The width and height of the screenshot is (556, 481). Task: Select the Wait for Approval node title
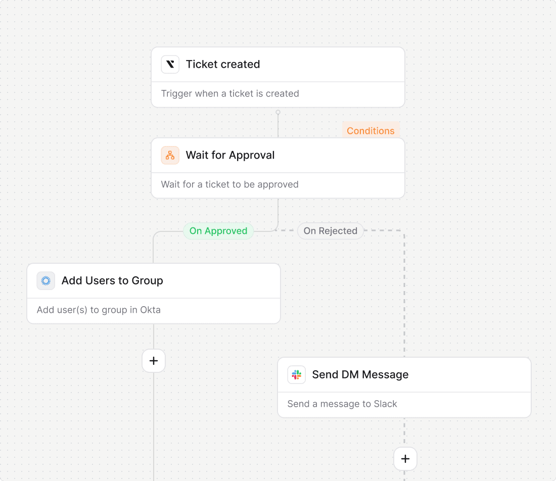230,156
